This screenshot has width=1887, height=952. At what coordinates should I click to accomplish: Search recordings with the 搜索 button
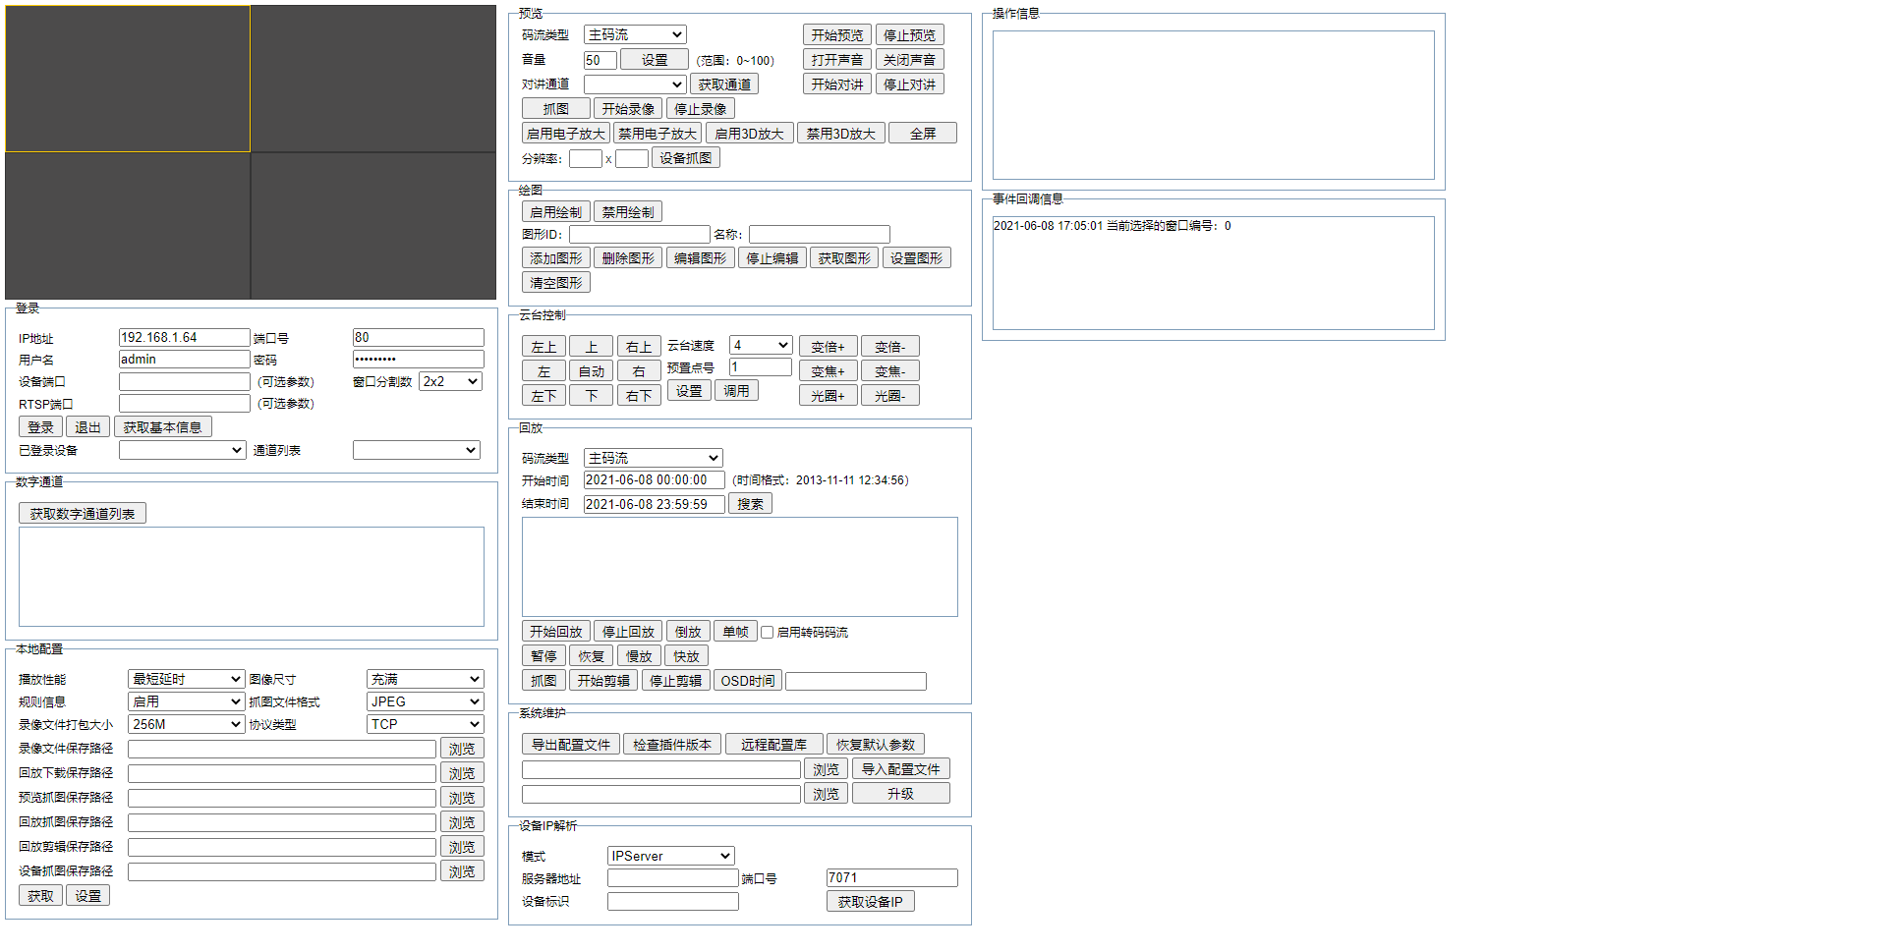750,503
